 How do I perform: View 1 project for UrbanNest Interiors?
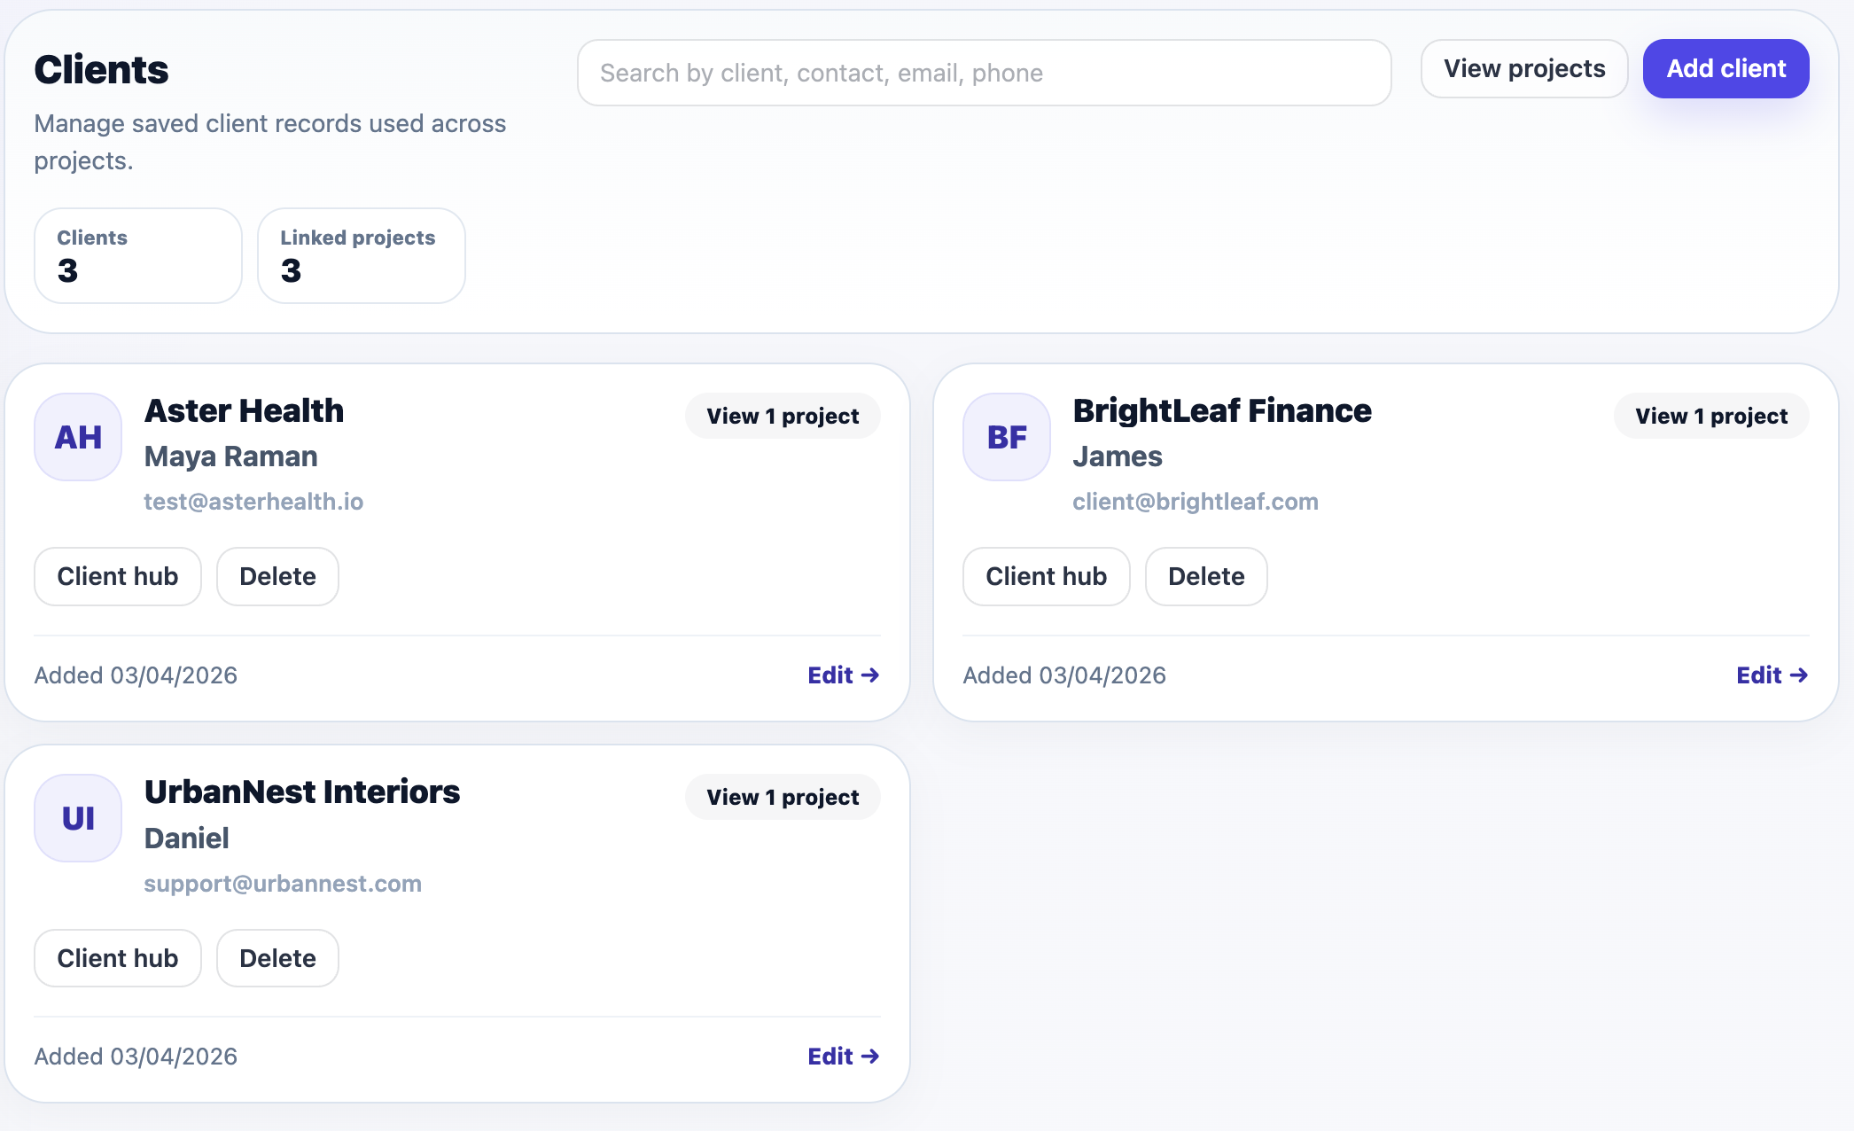[x=783, y=797]
